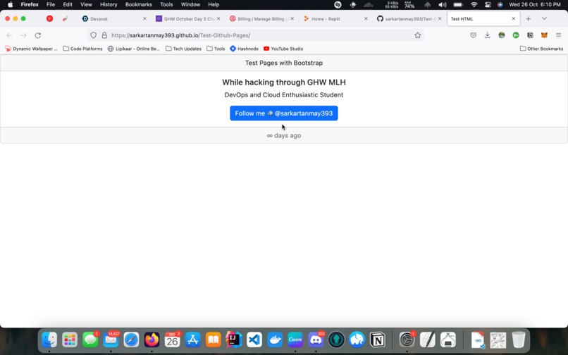Screen dimensions: 568x355
Task: Open Dynamic Wallpaper bookmark
Action: [31, 49]
